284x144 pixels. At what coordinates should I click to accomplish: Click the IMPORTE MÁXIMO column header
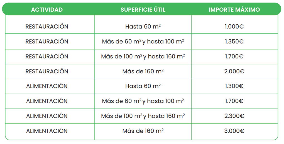234,9
